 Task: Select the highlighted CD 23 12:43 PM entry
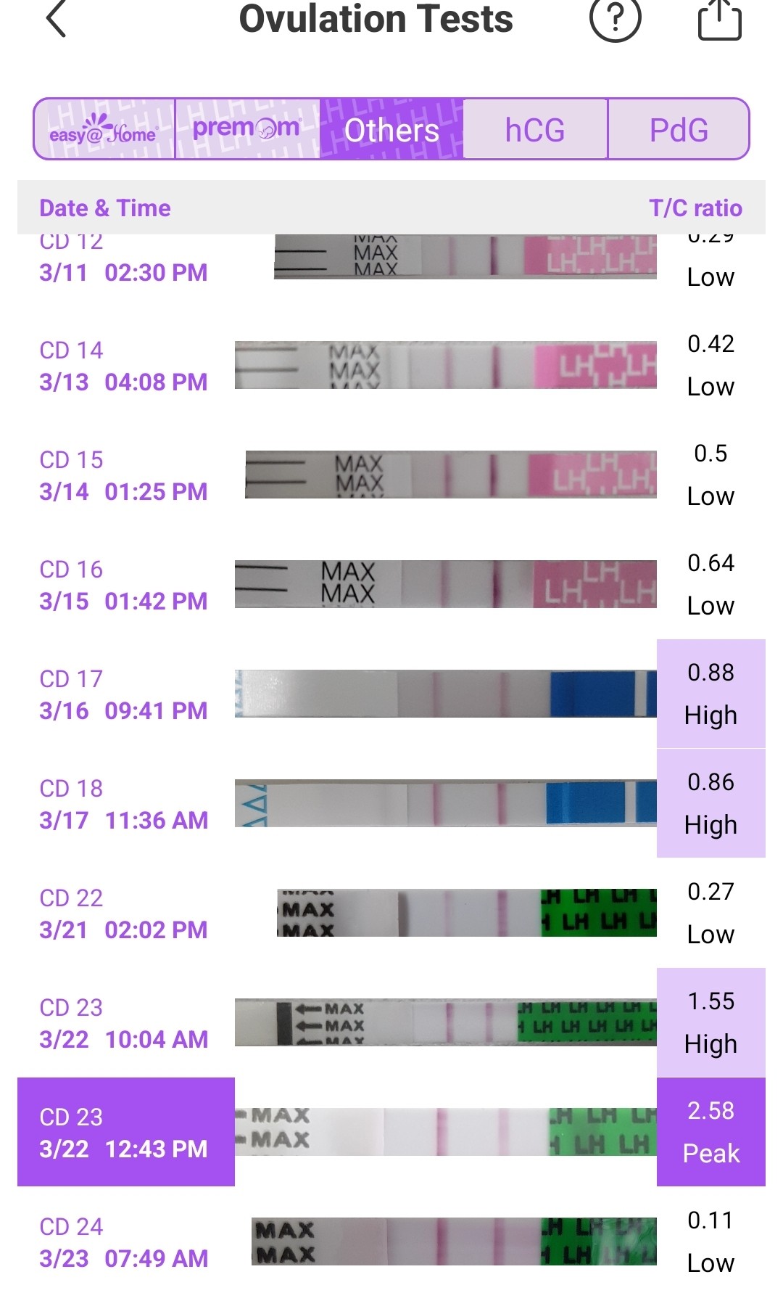[126, 1132]
